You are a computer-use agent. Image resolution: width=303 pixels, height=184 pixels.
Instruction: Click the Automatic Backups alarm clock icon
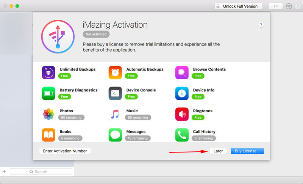pos(115,72)
